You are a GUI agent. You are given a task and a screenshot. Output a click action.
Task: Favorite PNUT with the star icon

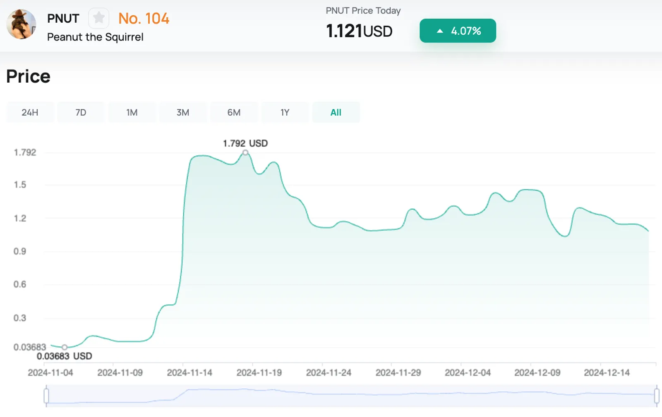coord(98,18)
